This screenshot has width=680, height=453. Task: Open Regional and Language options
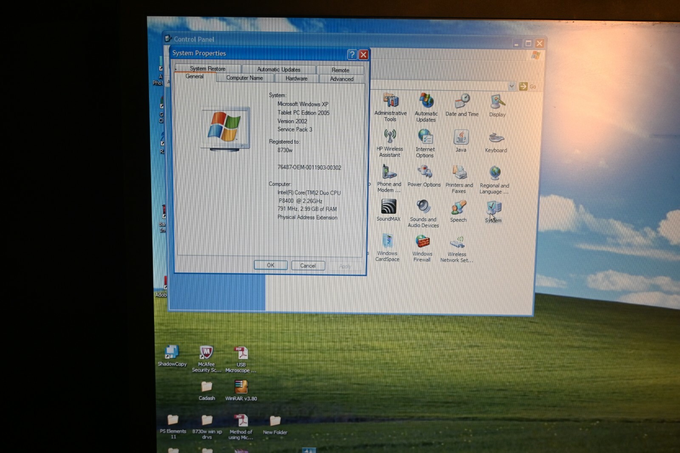(x=494, y=180)
